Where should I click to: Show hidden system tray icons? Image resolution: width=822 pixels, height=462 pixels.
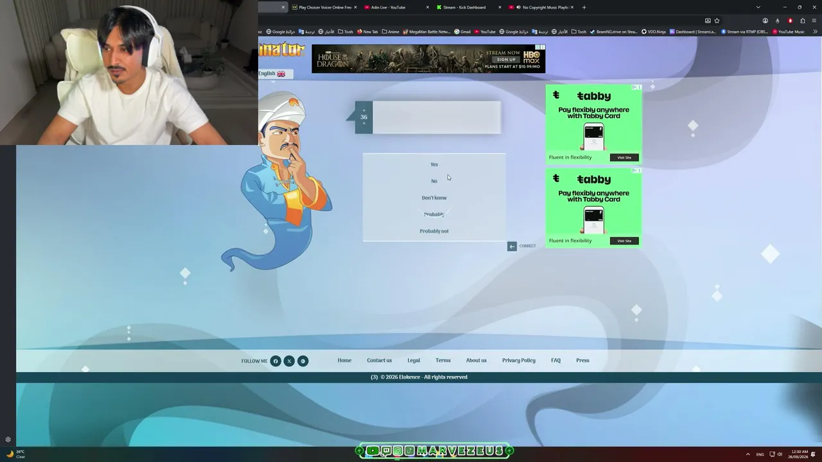748,454
